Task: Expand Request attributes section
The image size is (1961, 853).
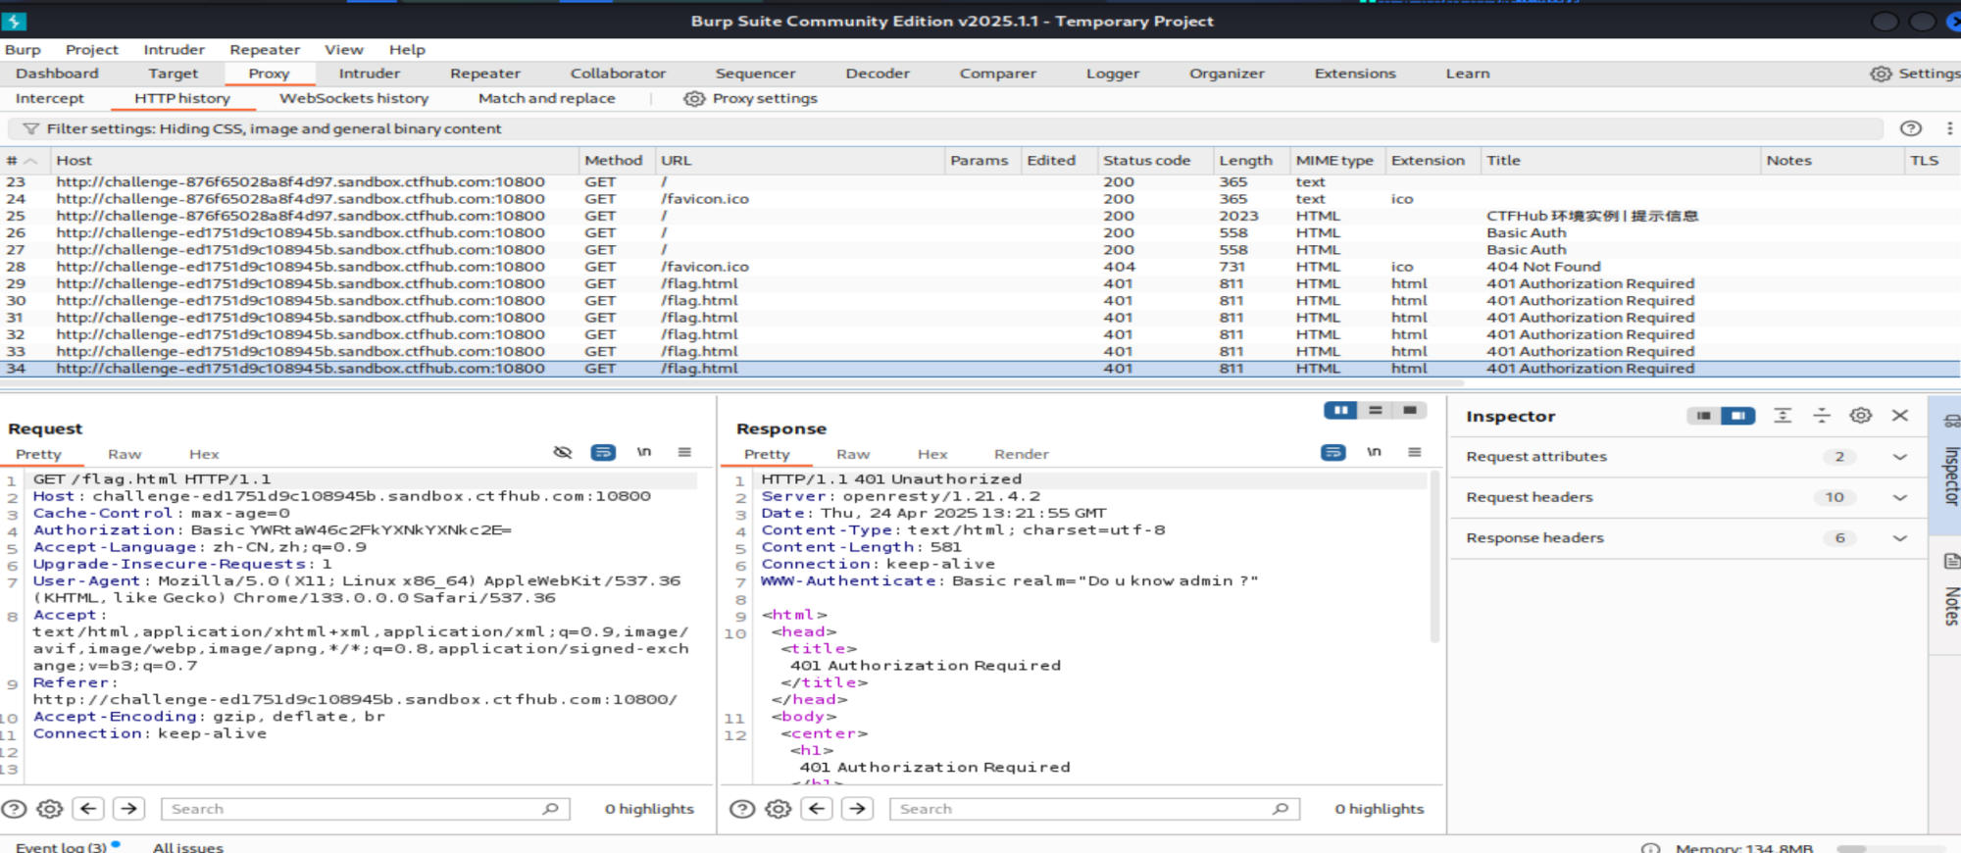Action: coord(1899,457)
